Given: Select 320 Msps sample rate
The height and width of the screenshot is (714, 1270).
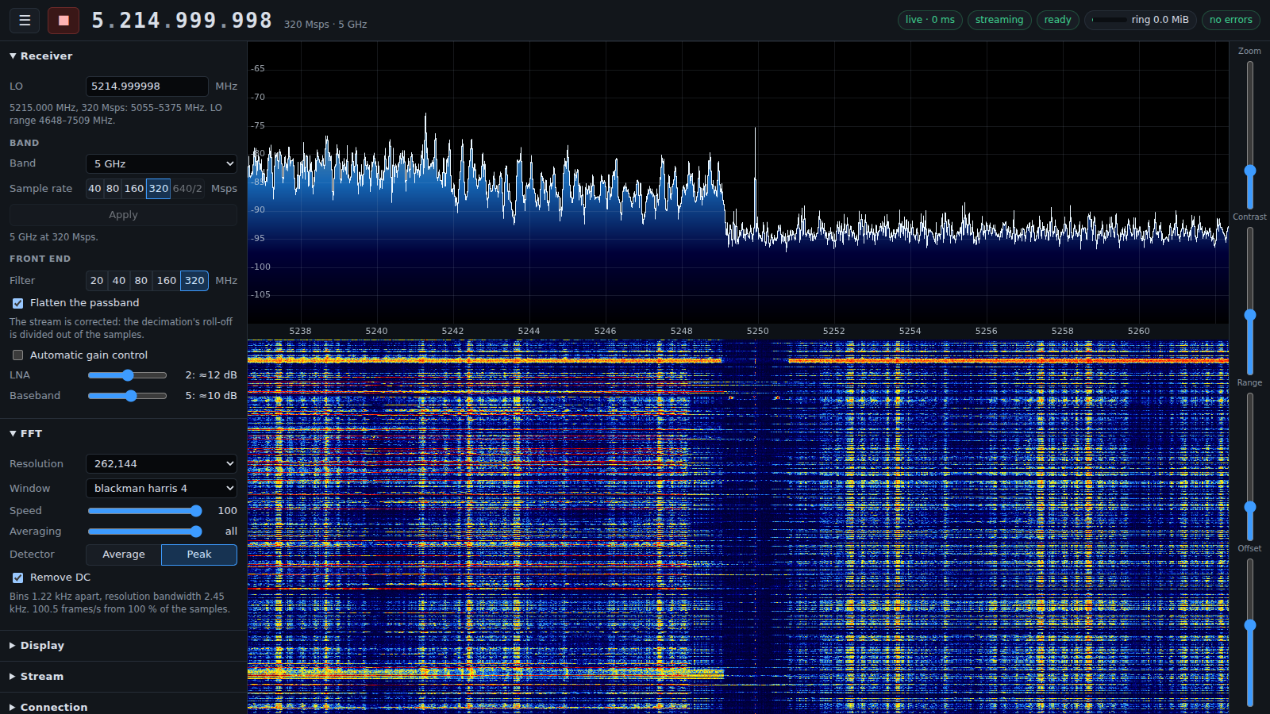Looking at the screenshot, I should (x=159, y=189).
